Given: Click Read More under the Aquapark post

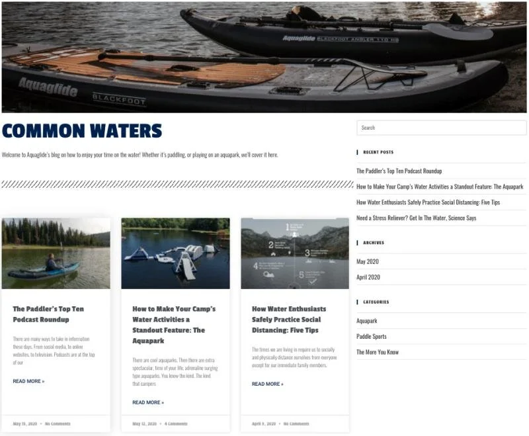Looking at the screenshot, I should pyautogui.click(x=148, y=402).
